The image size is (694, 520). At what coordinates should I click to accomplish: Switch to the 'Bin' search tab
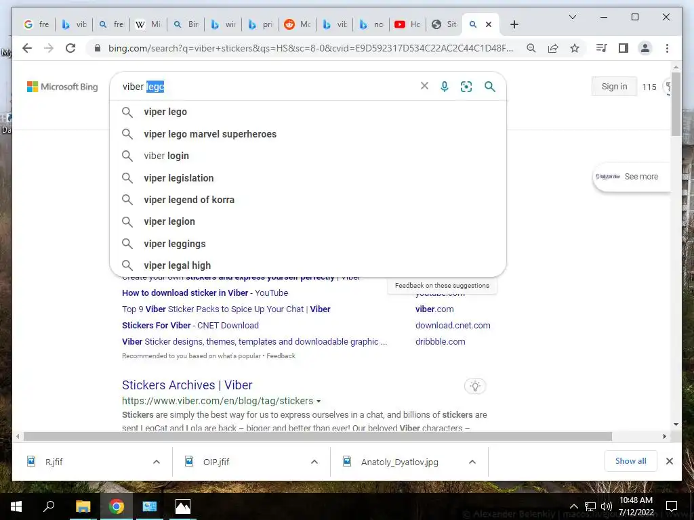tap(186, 24)
